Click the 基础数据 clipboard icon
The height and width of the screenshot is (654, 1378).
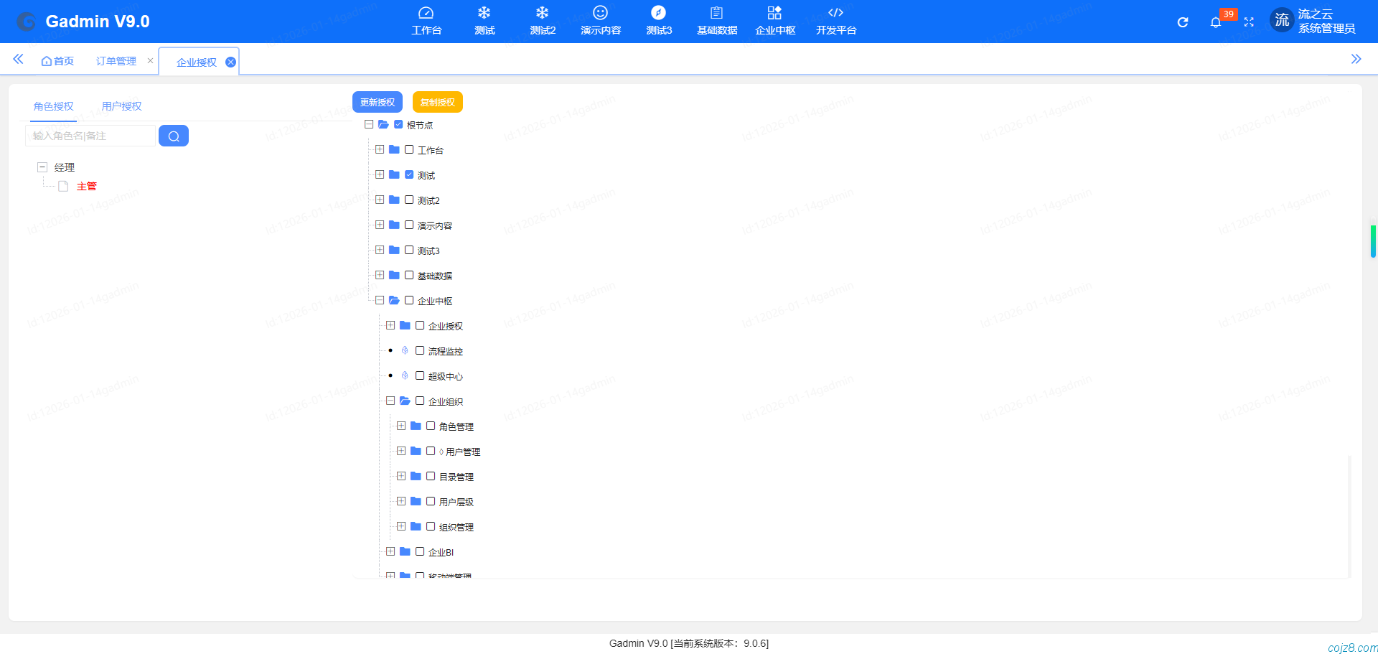(716, 13)
